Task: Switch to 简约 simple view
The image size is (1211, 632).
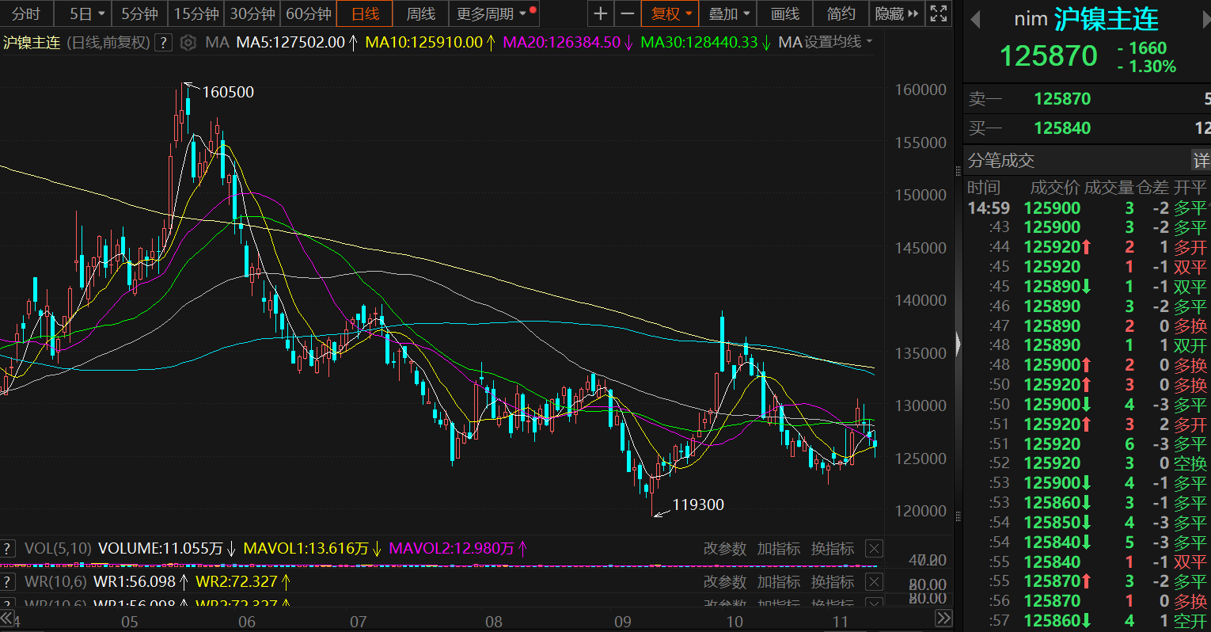Action: (841, 13)
